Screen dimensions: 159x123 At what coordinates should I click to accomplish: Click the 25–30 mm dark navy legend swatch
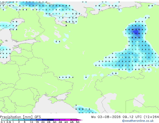[50, 120]
